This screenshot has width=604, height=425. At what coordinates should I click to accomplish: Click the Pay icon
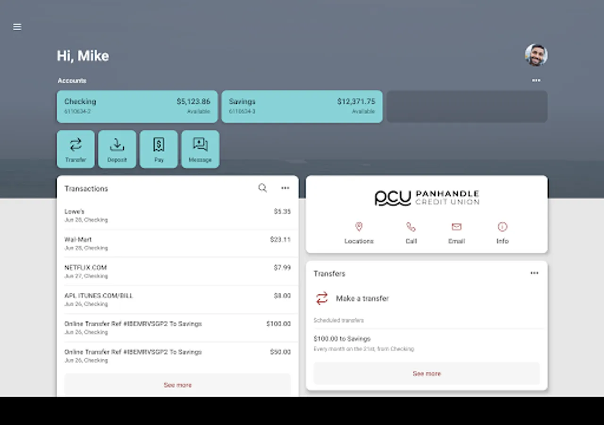[x=159, y=145]
